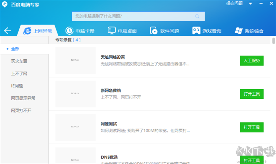The image size is (276, 164).
Task: Click the monitor icon for 电脑桌面
Action: 111,31
